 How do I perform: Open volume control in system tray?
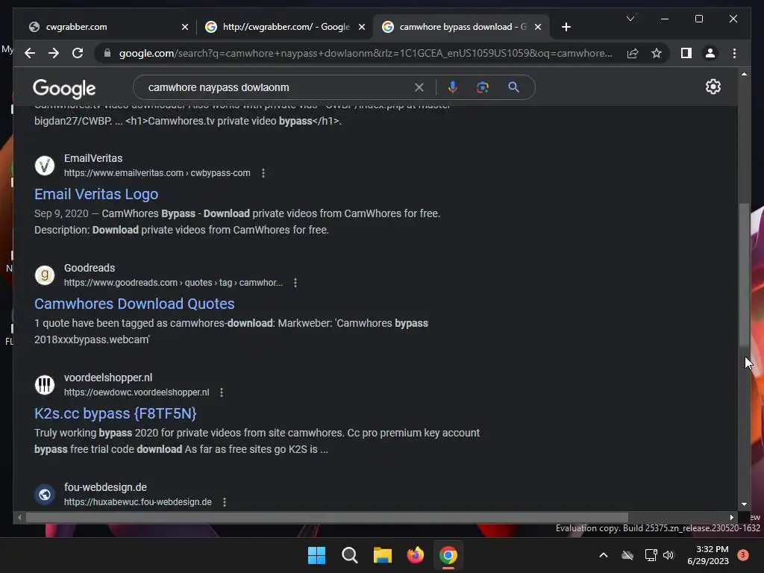pyautogui.click(x=668, y=555)
